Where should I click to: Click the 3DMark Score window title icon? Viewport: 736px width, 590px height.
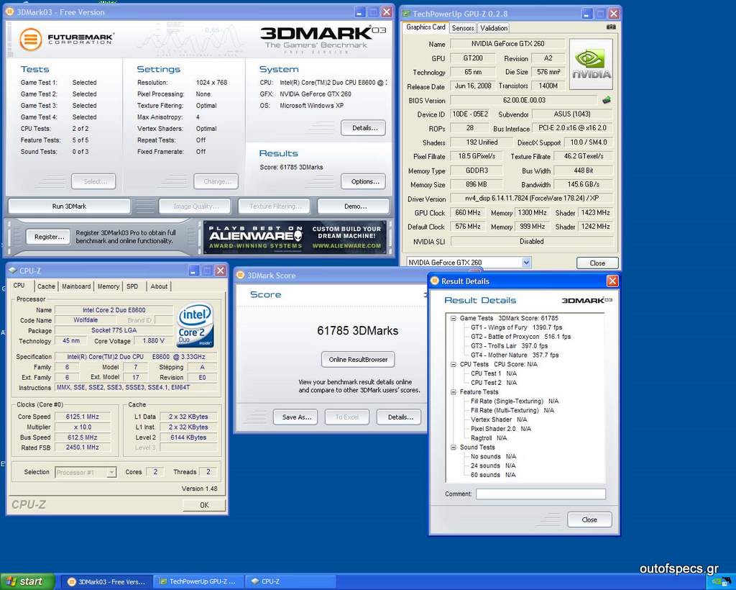(241, 276)
